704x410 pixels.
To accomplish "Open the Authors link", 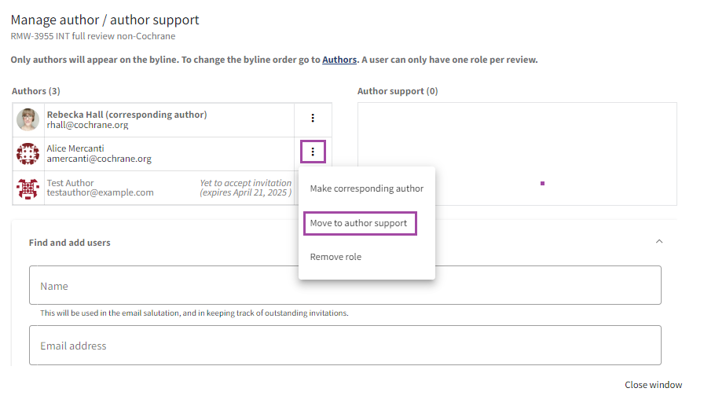I will (339, 60).
